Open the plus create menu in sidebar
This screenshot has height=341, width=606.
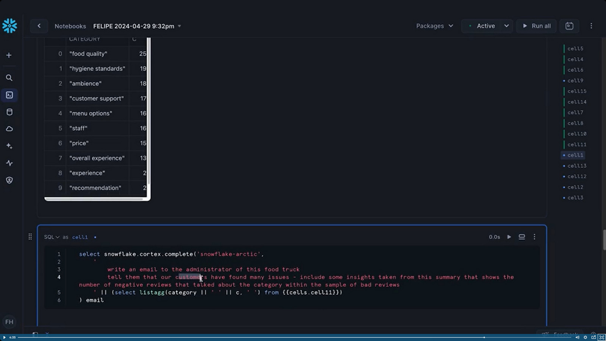coord(9,55)
